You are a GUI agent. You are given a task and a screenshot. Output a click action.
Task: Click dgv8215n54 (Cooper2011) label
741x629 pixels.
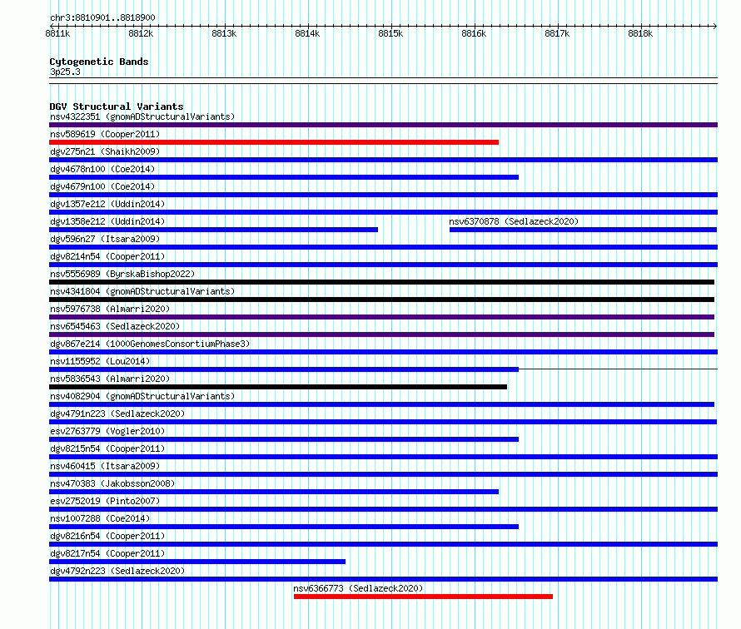(107, 448)
